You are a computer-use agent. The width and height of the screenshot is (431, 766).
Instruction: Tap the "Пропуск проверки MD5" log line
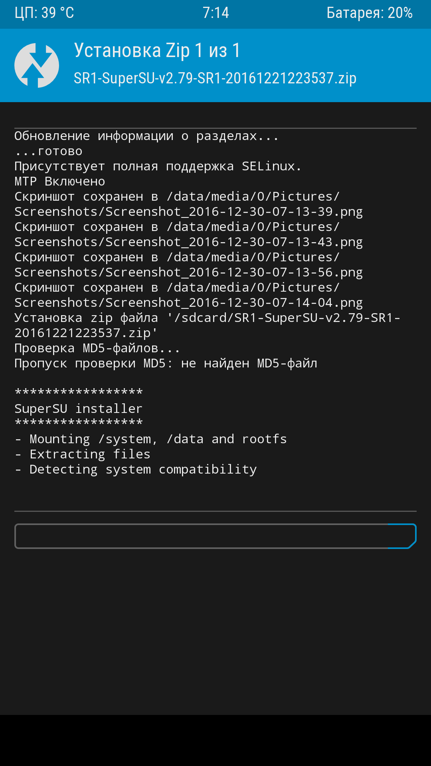[x=166, y=363]
